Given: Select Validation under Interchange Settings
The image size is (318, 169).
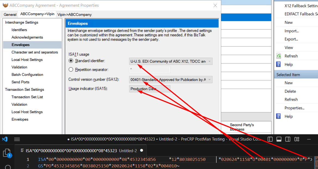Looking at the screenshot, I should click(x=19, y=67).
